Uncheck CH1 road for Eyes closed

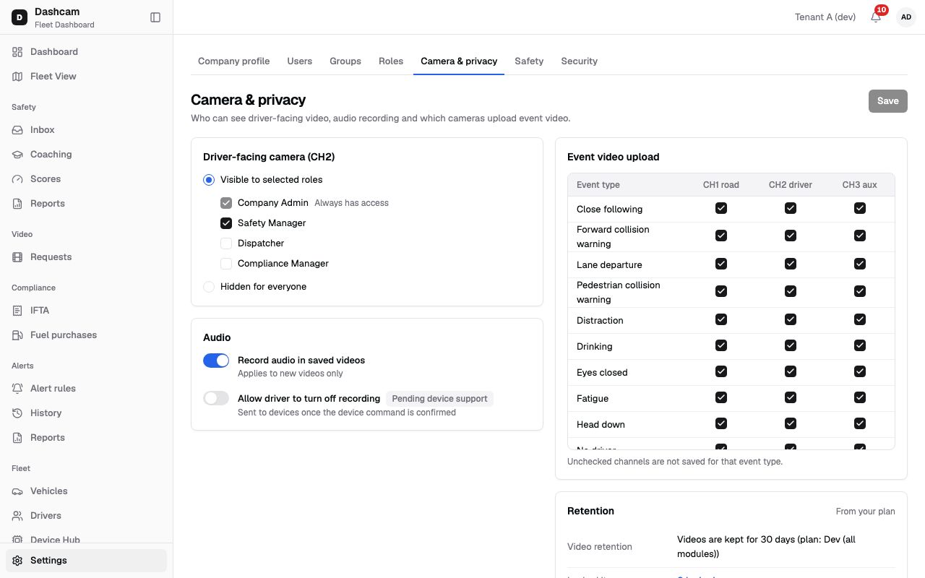tap(721, 371)
